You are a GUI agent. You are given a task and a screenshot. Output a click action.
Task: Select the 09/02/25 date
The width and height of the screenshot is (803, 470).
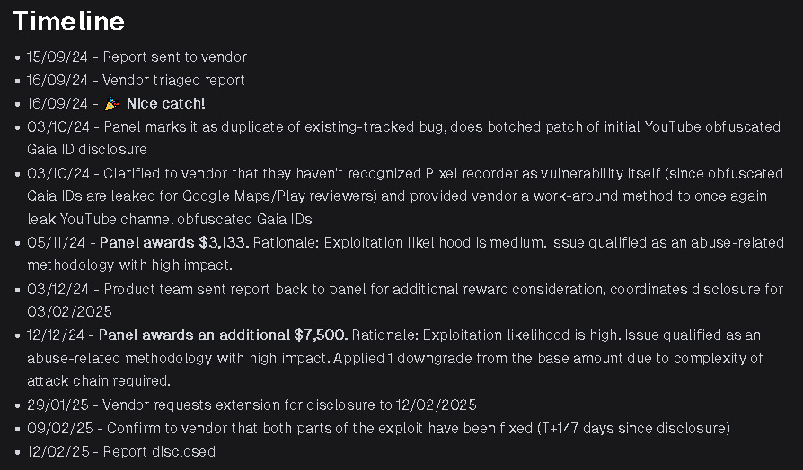tap(57, 429)
